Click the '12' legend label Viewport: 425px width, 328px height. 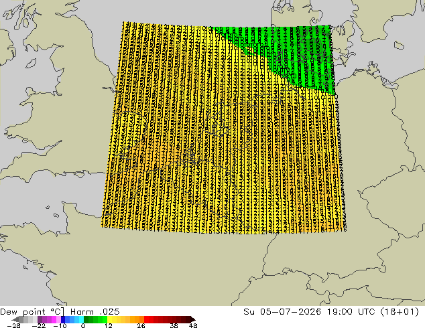click(x=109, y=325)
